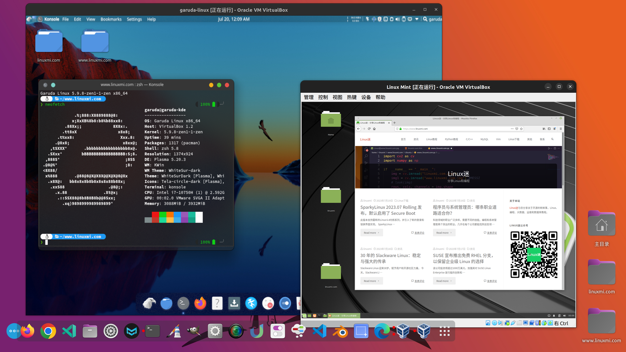The image size is (626, 352).
Task: Open the 管理 menu in Linux Mint VirtualBox
Action: coord(309,97)
